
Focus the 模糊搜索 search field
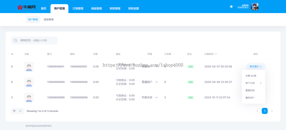click(x=34, y=40)
